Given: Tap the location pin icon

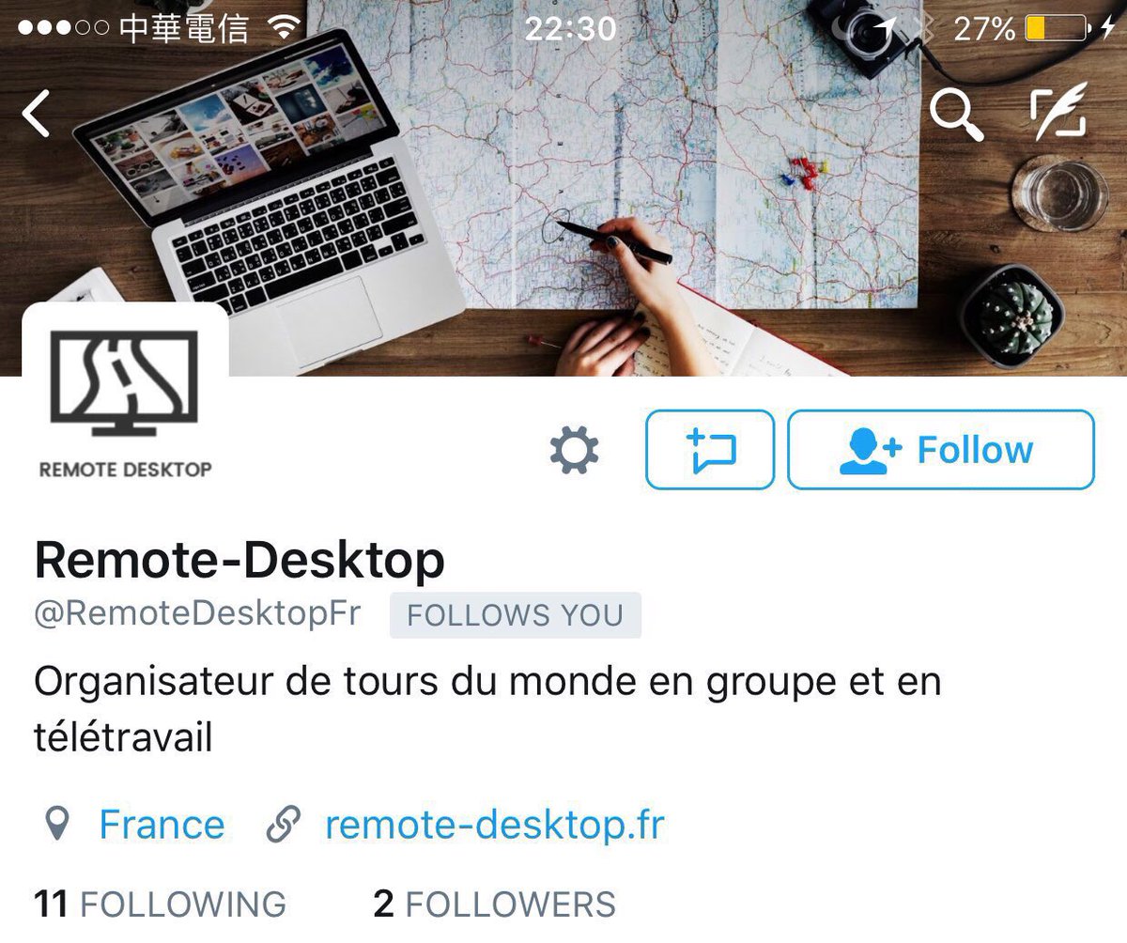Looking at the screenshot, I should pyautogui.click(x=58, y=825).
